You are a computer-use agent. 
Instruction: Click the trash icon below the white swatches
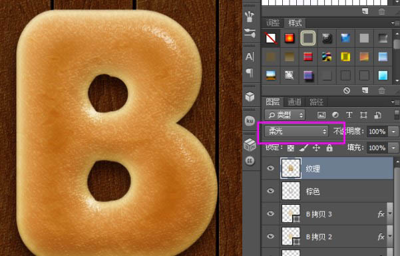pos(381,11)
